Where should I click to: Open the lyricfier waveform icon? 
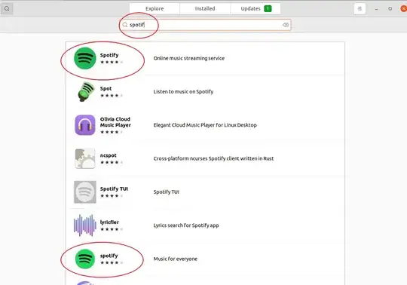pos(85,225)
